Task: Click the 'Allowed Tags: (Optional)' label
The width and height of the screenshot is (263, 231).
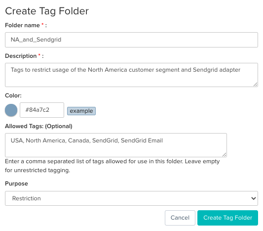Action: (x=38, y=126)
